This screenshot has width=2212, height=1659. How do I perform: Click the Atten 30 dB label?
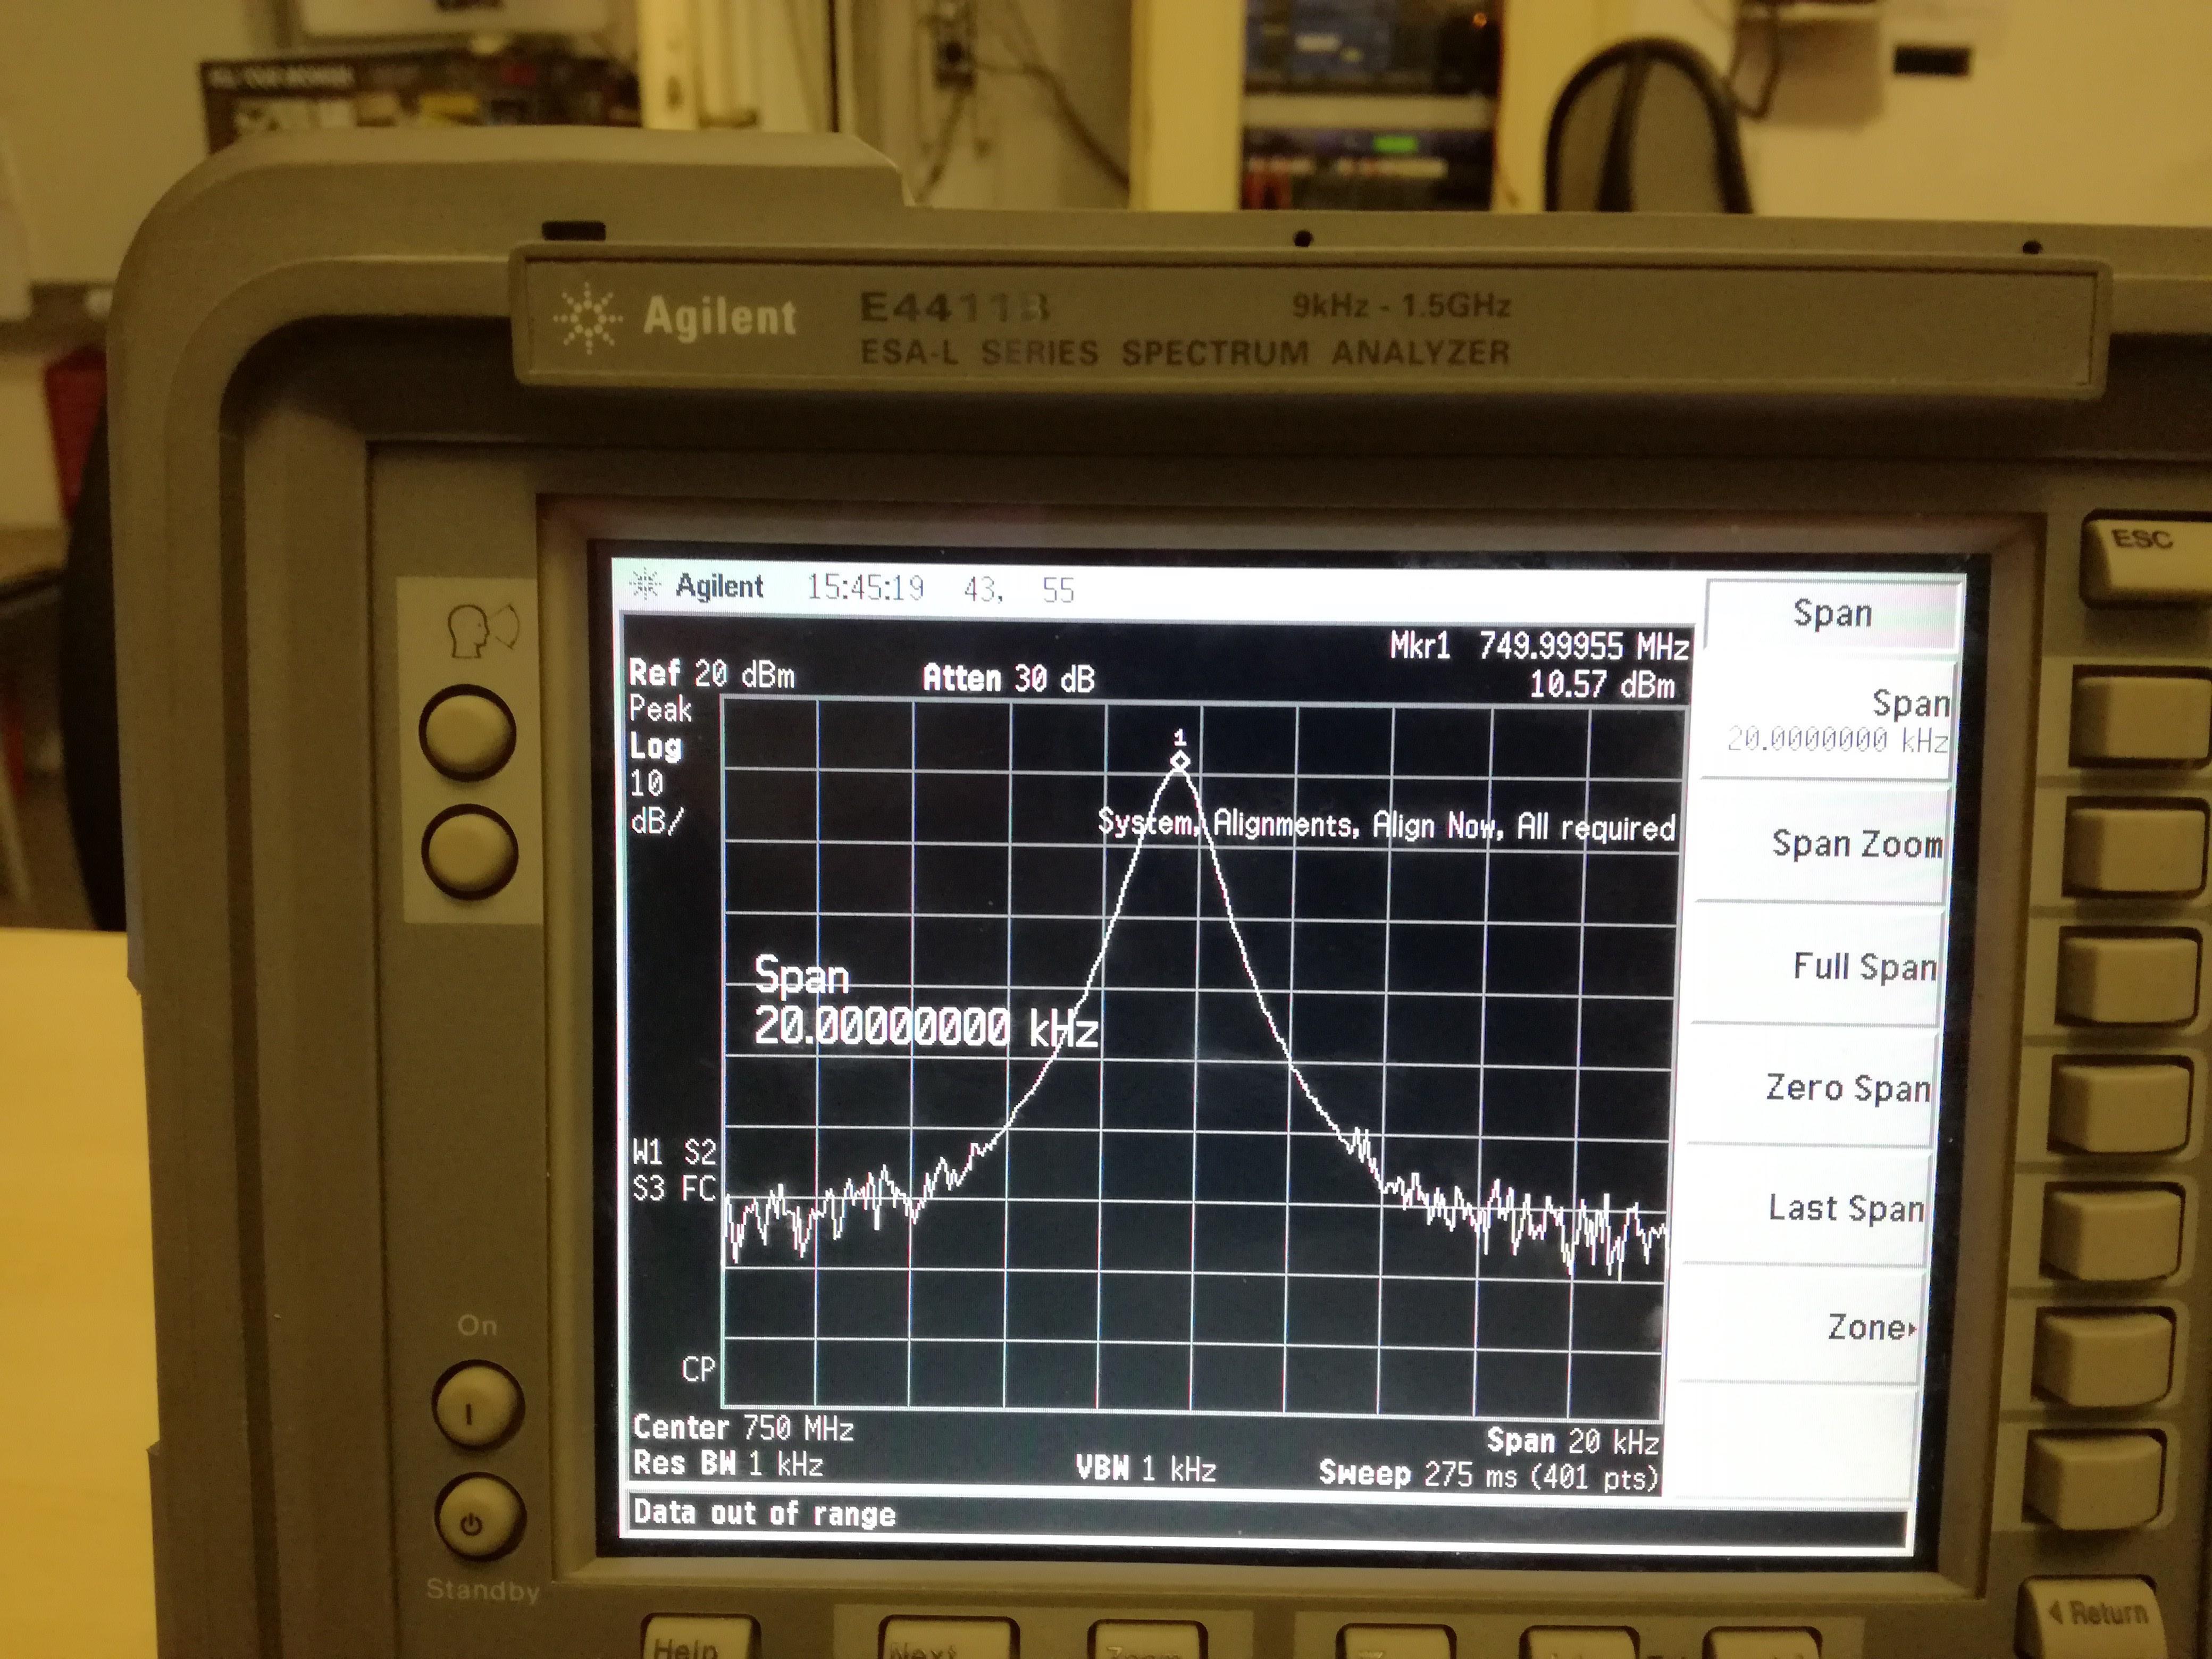pos(1008,679)
